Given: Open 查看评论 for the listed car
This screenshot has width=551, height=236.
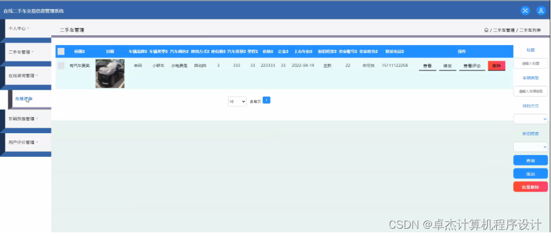Looking at the screenshot, I should 472,66.
